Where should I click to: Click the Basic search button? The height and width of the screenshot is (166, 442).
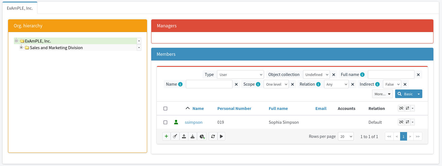click(x=405, y=94)
